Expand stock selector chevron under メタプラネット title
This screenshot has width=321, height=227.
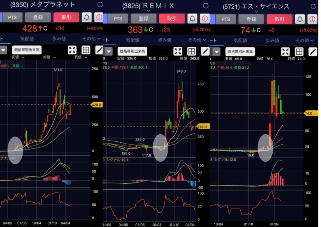[43, 10]
